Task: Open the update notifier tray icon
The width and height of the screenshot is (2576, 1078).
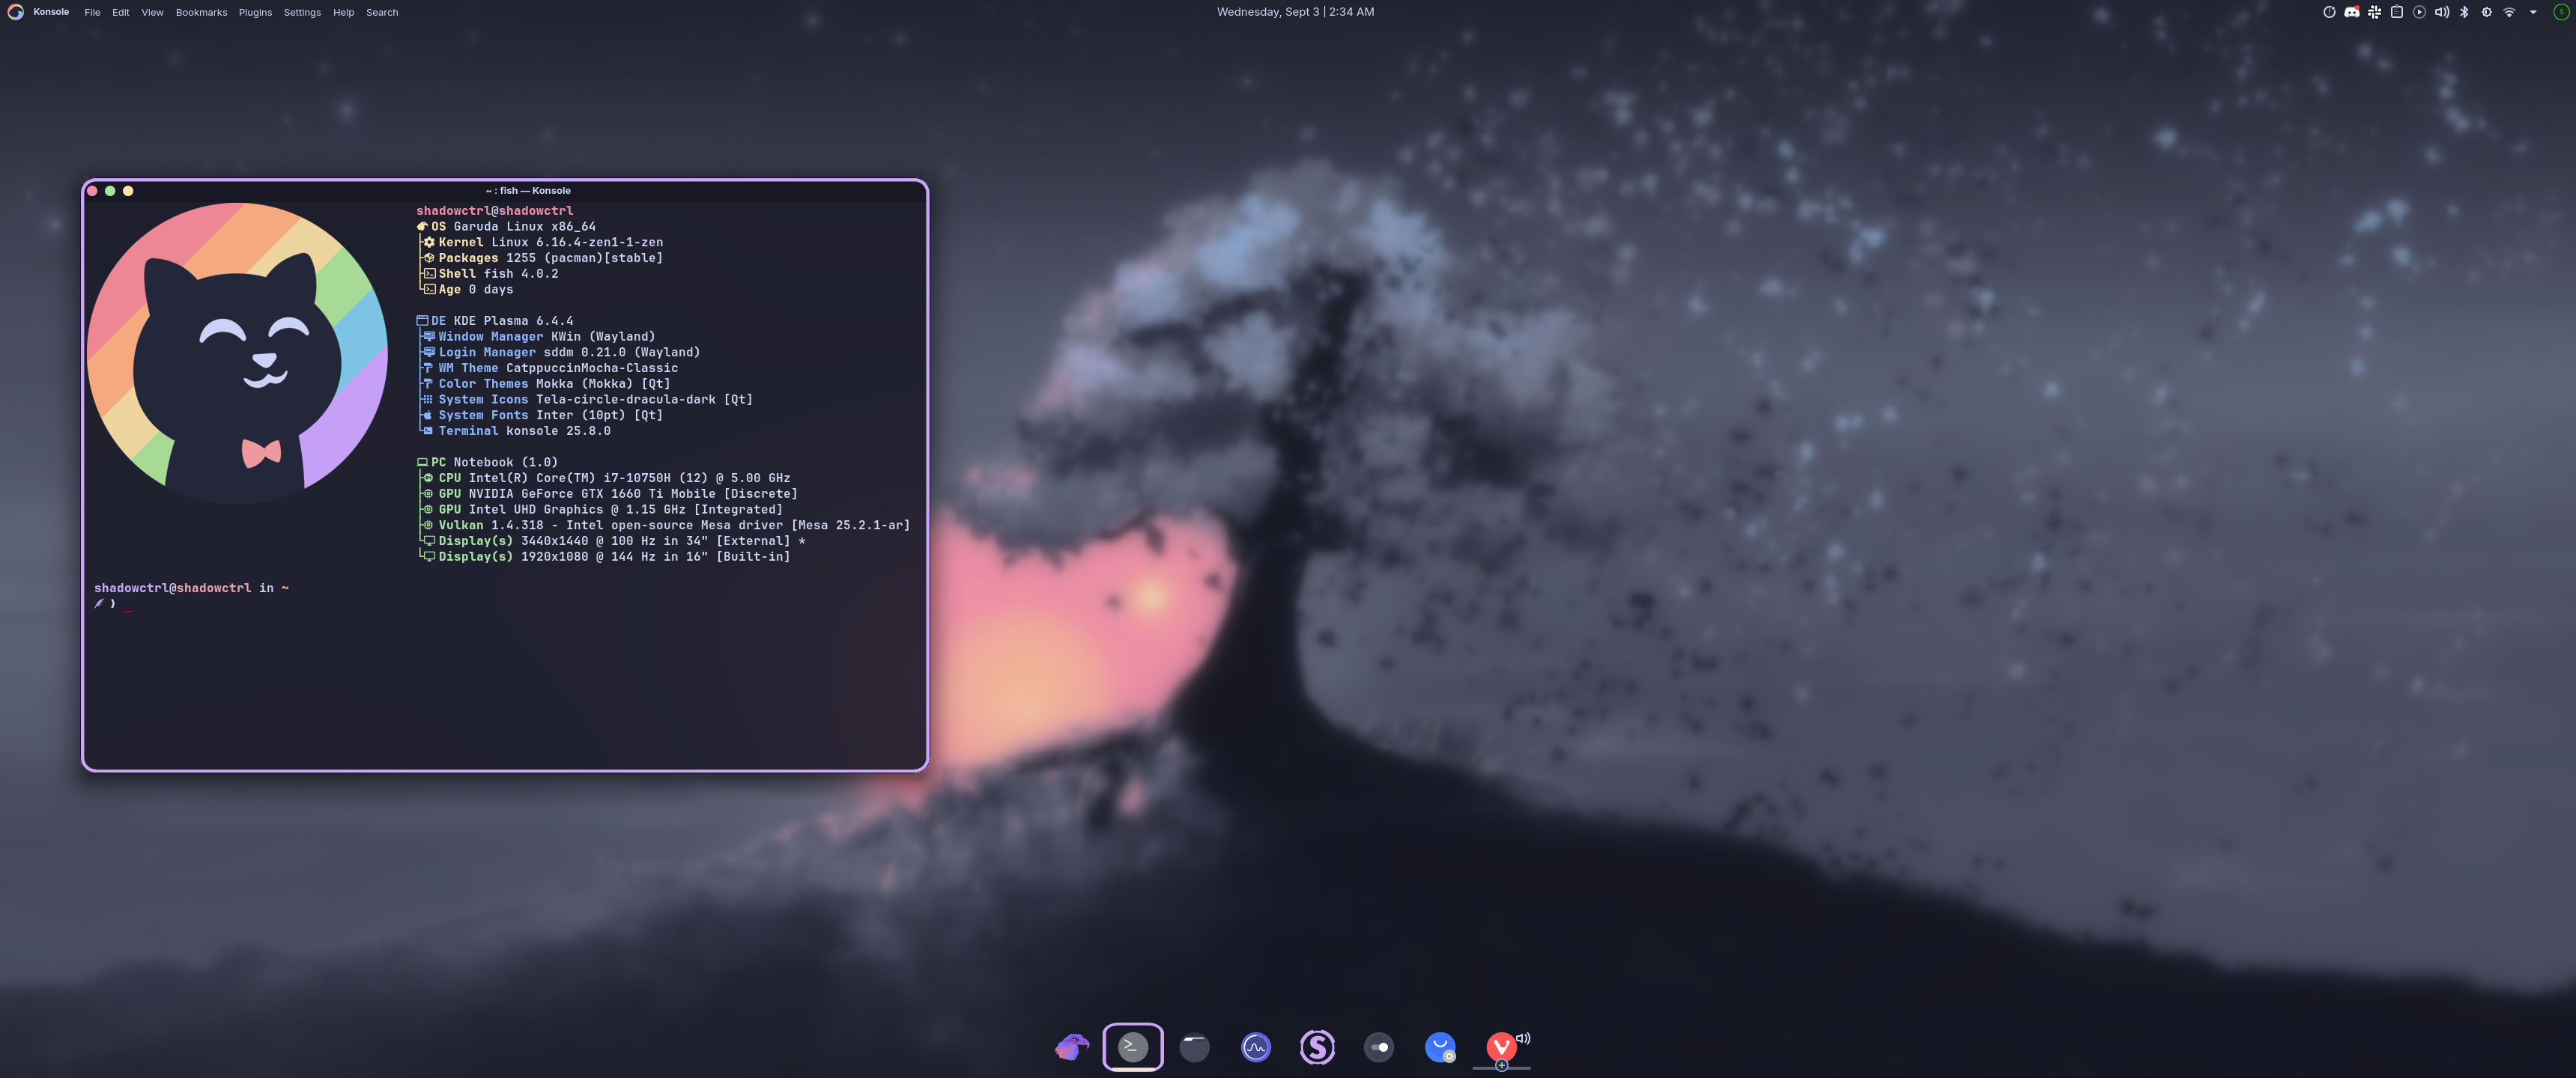Action: 2329,12
